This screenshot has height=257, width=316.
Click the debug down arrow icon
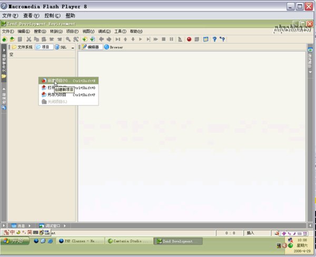(x=133, y=39)
